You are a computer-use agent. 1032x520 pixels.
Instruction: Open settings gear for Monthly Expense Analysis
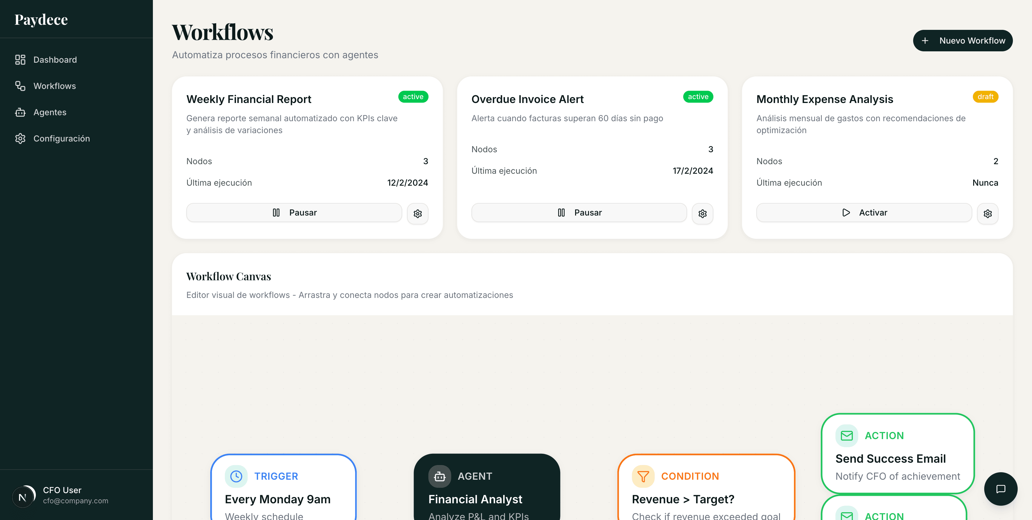pyautogui.click(x=987, y=213)
